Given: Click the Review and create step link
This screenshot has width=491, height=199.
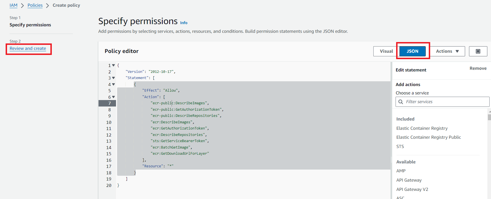Looking at the screenshot, I should tap(28, 48).
